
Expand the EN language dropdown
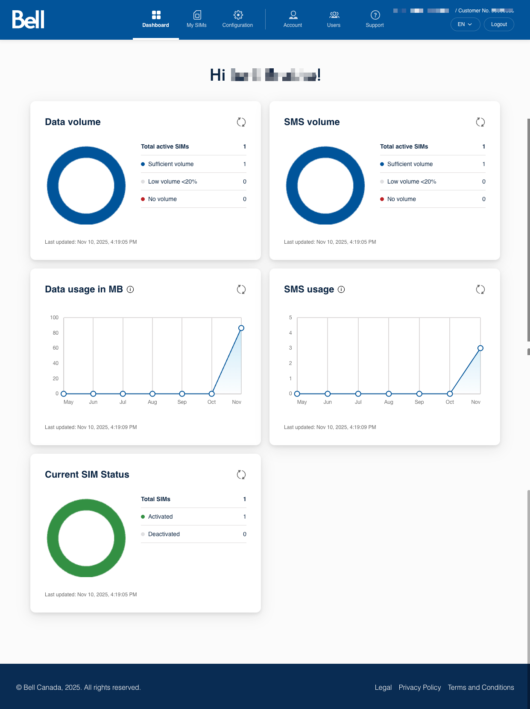tap(465, 24)
